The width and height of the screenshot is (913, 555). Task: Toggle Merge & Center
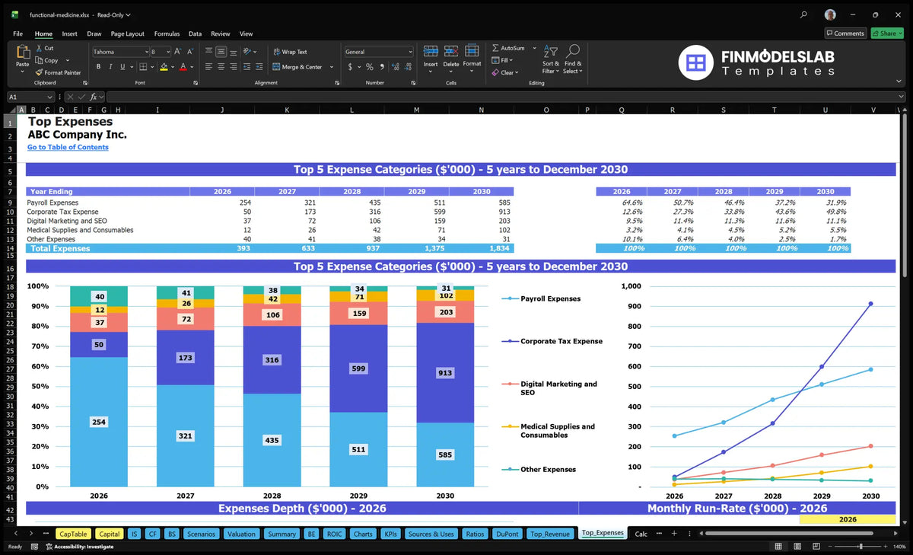pyautogui.click(x=297, y=67)
